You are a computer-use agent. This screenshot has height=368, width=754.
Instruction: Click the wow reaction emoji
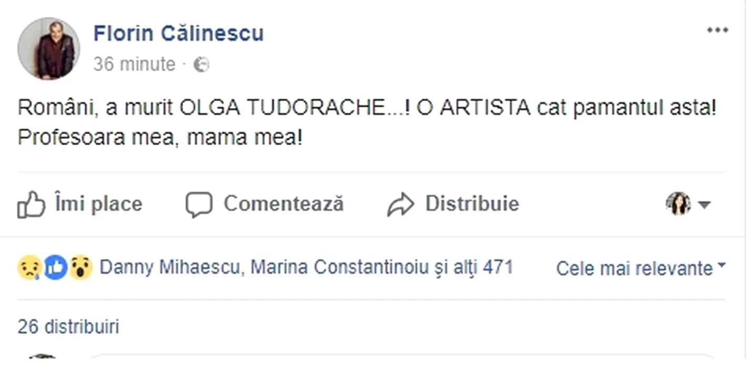[81, 268]
